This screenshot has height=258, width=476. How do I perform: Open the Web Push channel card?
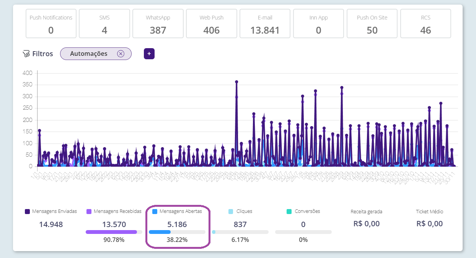tap(212, 24)
